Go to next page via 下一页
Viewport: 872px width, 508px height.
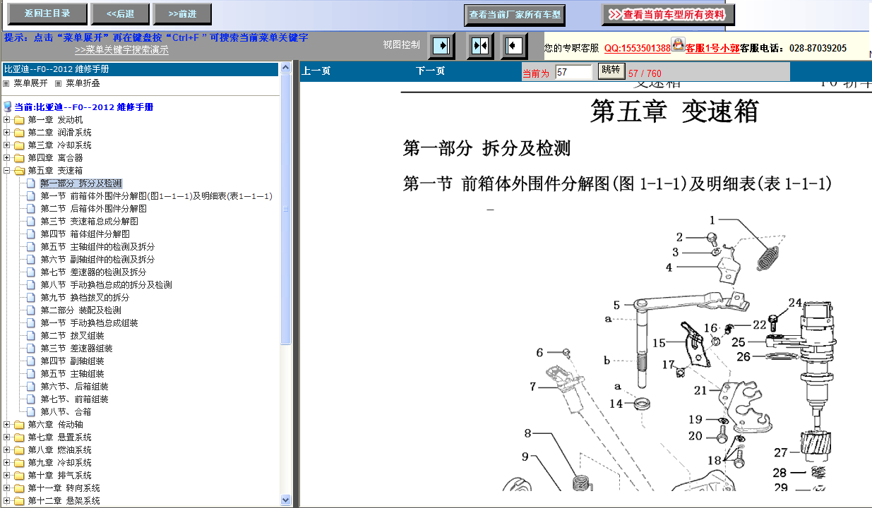[x=430, y=71]
